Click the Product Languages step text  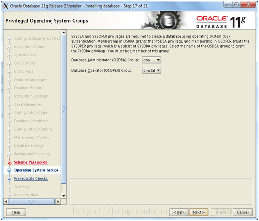30,80
